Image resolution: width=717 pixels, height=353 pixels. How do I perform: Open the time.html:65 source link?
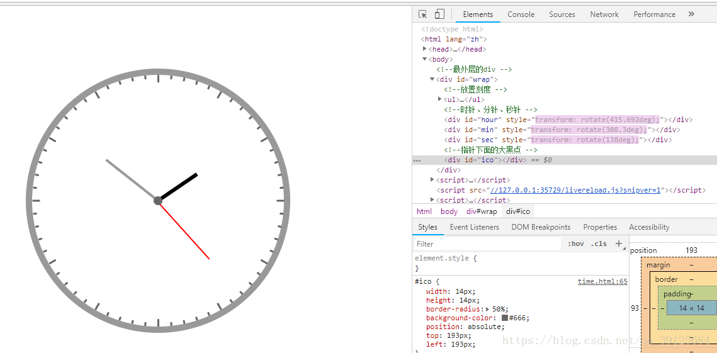(x=602, y=282)
